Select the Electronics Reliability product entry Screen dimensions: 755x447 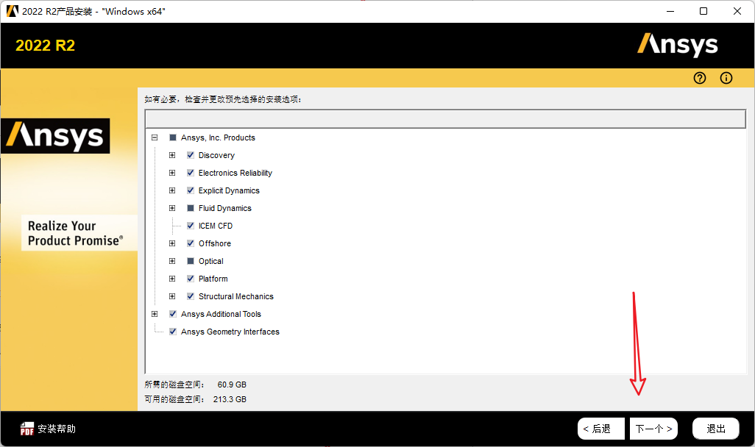[235, 173]
